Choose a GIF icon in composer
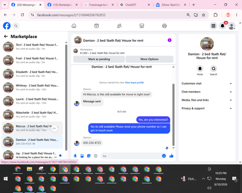 pyautogui.click(x=95, y=156)
